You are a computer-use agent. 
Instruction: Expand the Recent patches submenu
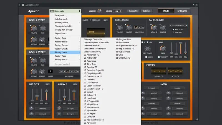[65, 22]
